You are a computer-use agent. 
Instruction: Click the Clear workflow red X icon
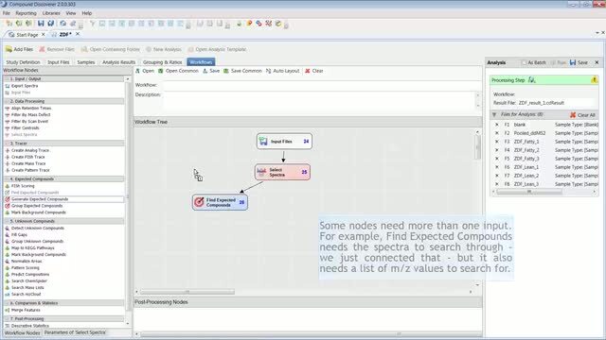[308, 71]
